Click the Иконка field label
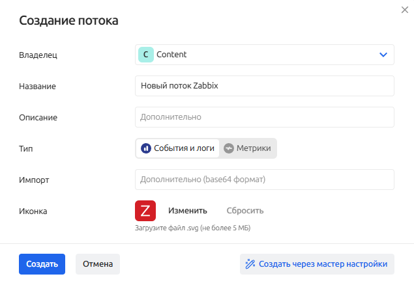Screen dimensions: 414x283 tap(33, 211)
